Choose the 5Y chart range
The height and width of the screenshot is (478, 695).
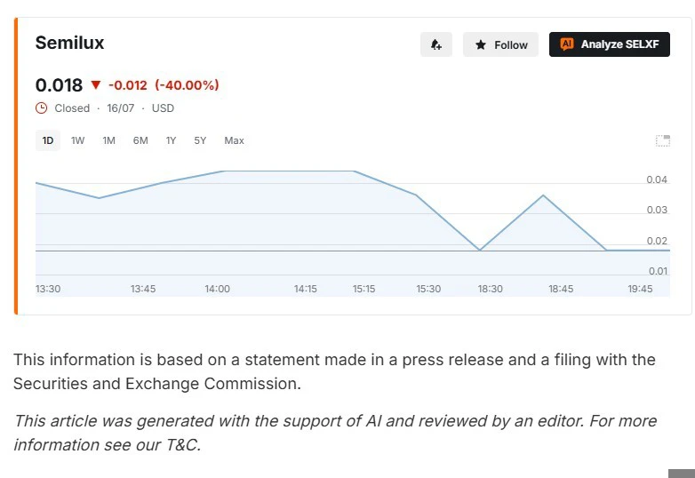pyautogui.click(x=200, y=140)
